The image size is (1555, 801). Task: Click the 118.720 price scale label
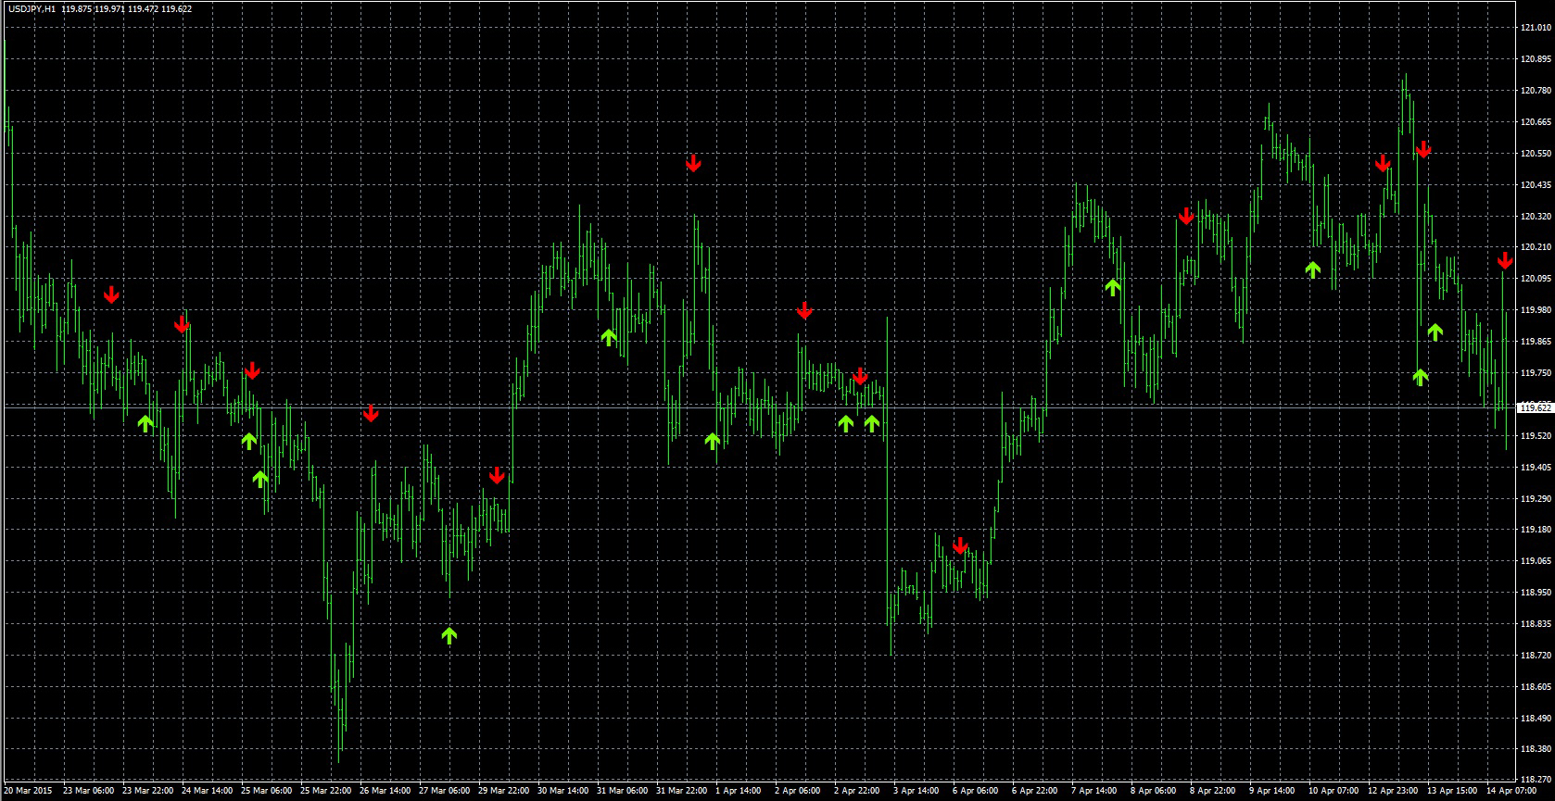tap(1536, 656)
